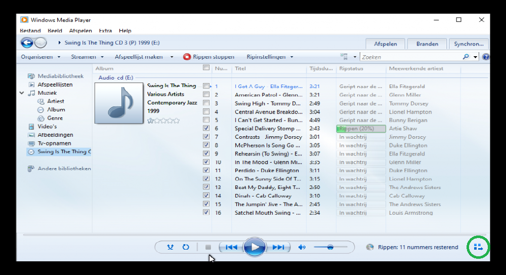Open the search options dropdown arrow
This screenshot has width=506, height=275.
pos(475,57)
